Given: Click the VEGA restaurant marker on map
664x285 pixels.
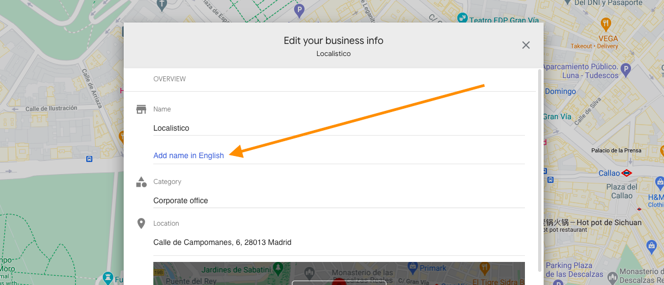Looking at the screenshot, I should point(606,24).
